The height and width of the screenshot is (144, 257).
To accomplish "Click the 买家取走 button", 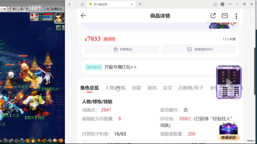I will coord(122,49).
